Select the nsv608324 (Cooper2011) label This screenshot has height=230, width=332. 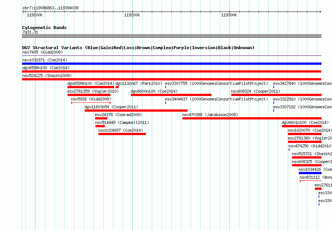point(256,91)
